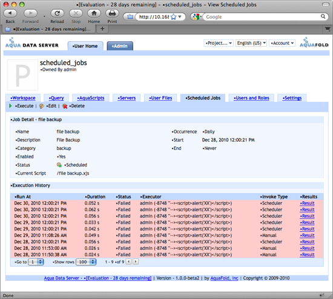Click the AquaFold, Inc footer link
The height and width of the screenshot is (299, 333).
click(x=224, y=278)
